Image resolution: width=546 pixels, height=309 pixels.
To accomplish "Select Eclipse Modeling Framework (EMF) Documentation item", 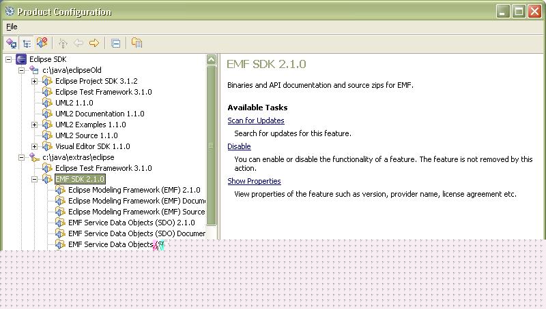I will 136,201.
